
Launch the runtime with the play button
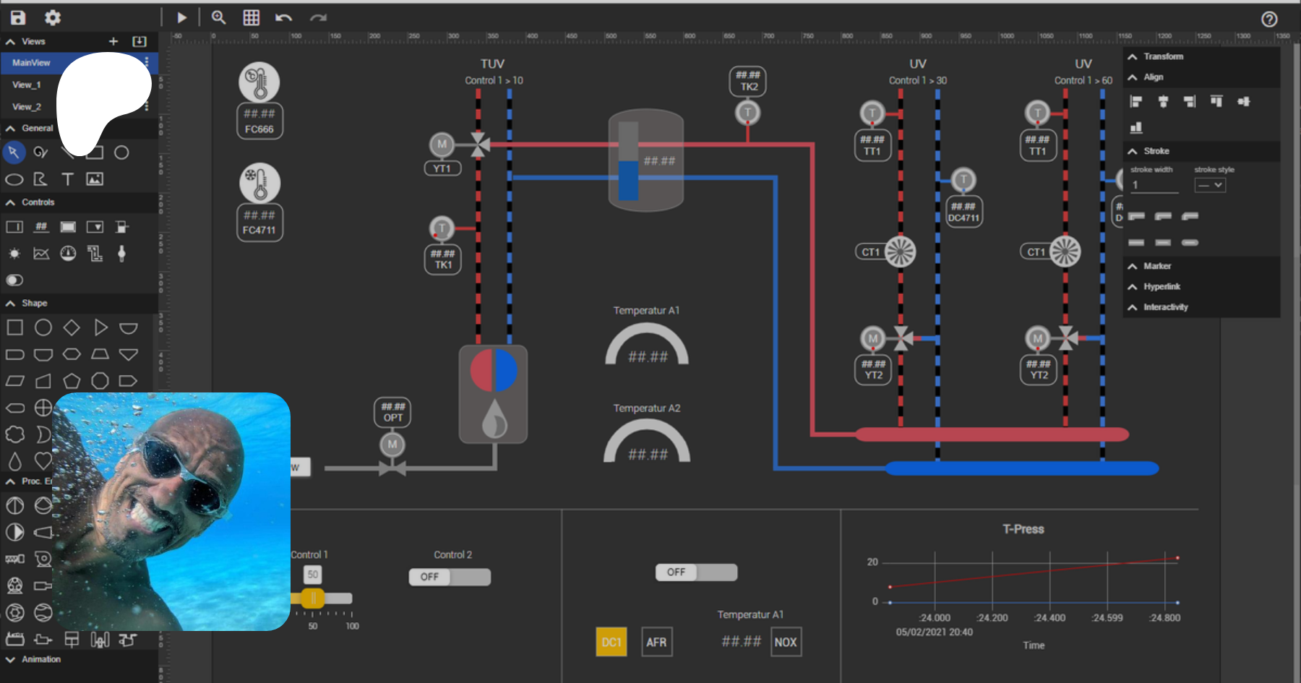(182, 18)
